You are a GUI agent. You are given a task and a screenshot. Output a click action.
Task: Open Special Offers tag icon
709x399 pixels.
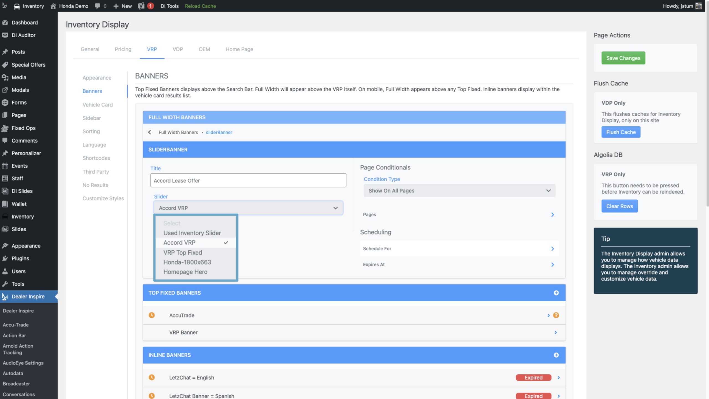click(x=5, y=65)
